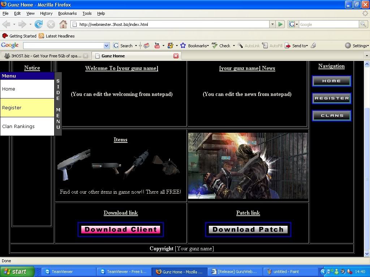Click the Home icon in navigation toolbar
This screenshot has height=277, width=370.
(x=63, y=25)
